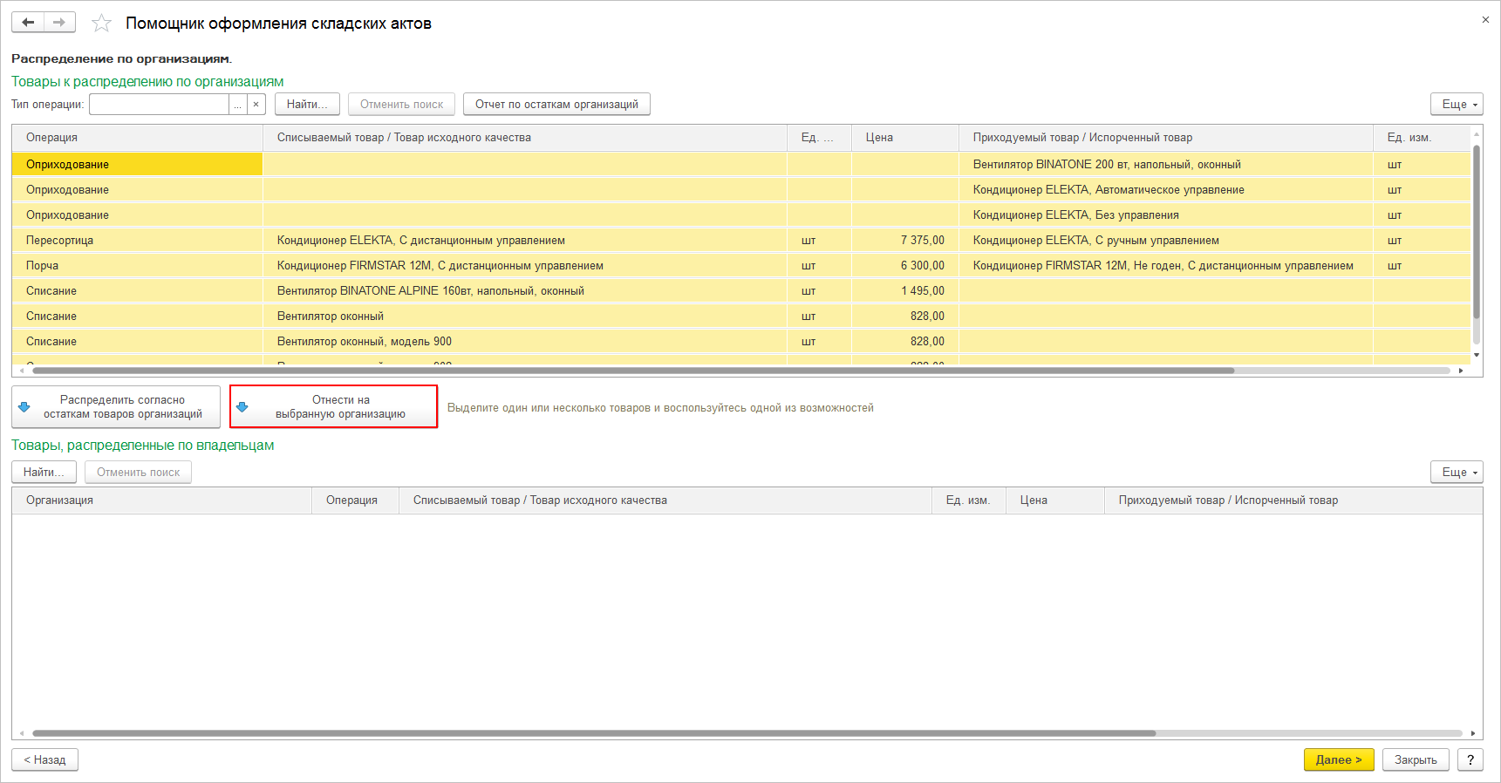Screen dimensions: 1501x783
Task: Click the lower table Цена column header
Action: tap(1055, 500)
